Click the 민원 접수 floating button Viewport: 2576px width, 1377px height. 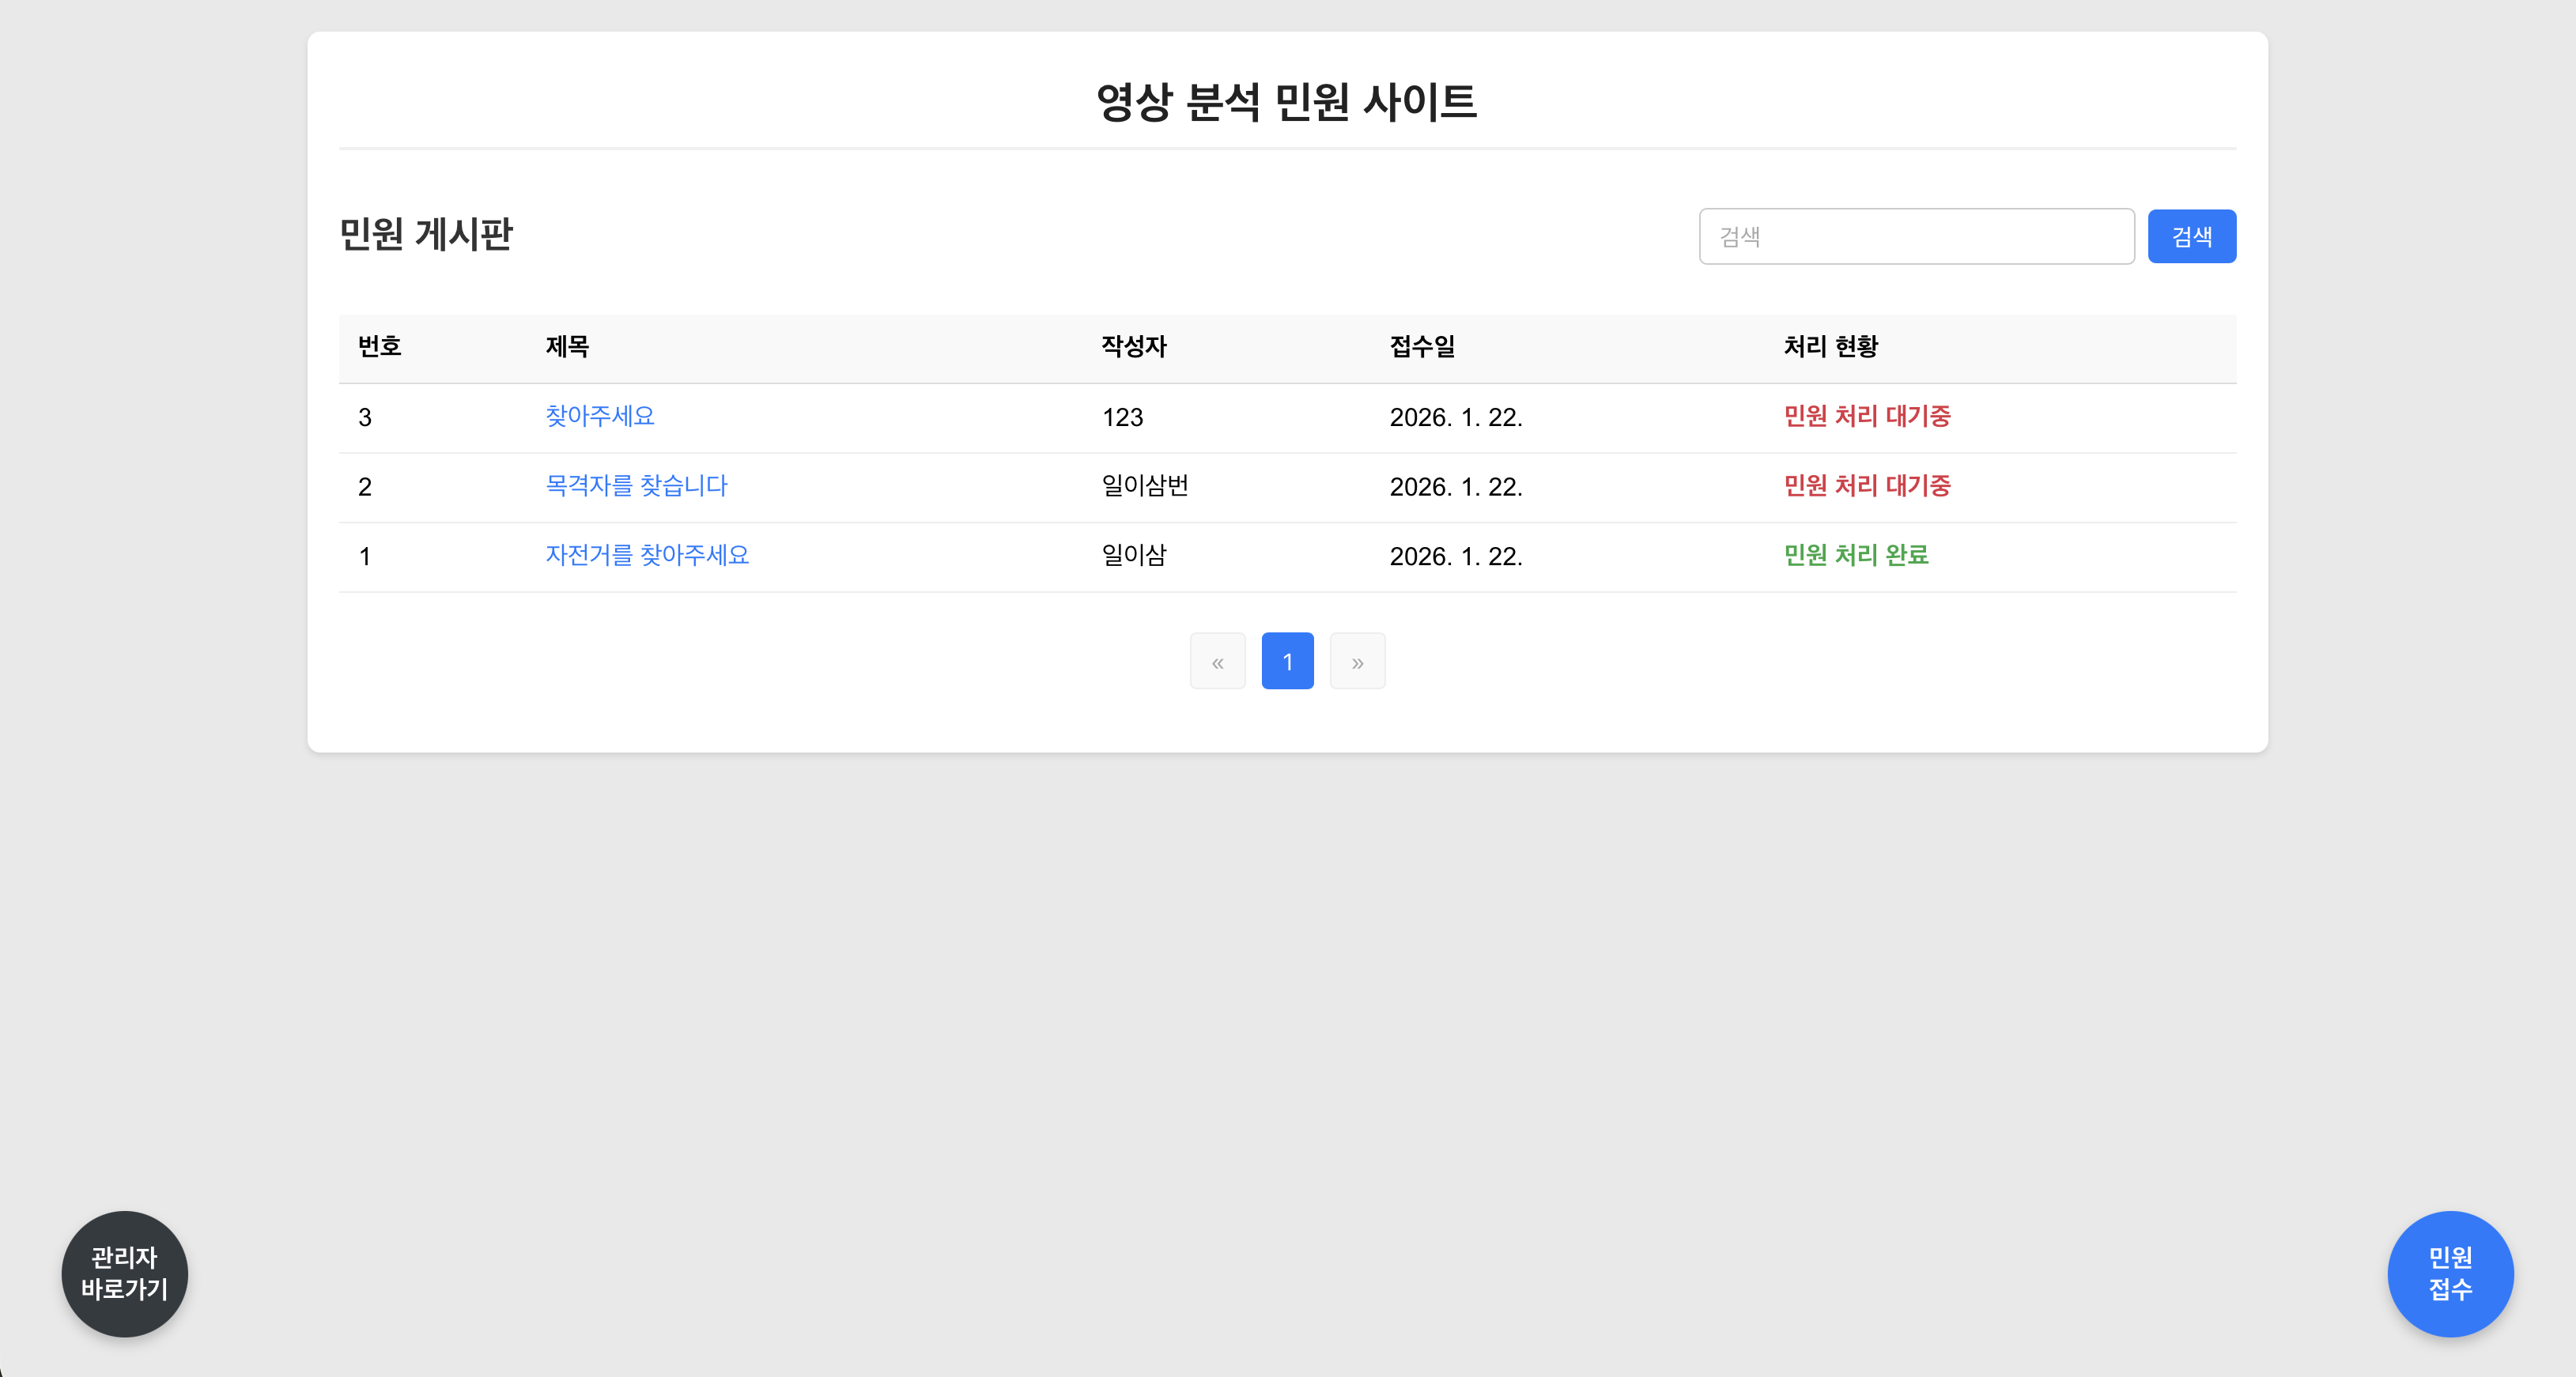coord(2450,1274)
